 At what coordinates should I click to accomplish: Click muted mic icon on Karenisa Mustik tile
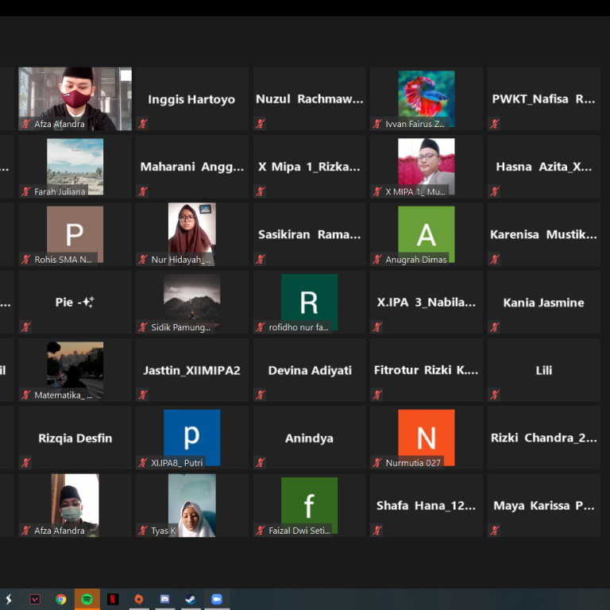click(x=495, y=260)
